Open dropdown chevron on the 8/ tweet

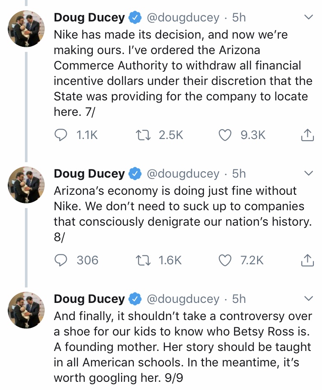click(x=308, y=173)
